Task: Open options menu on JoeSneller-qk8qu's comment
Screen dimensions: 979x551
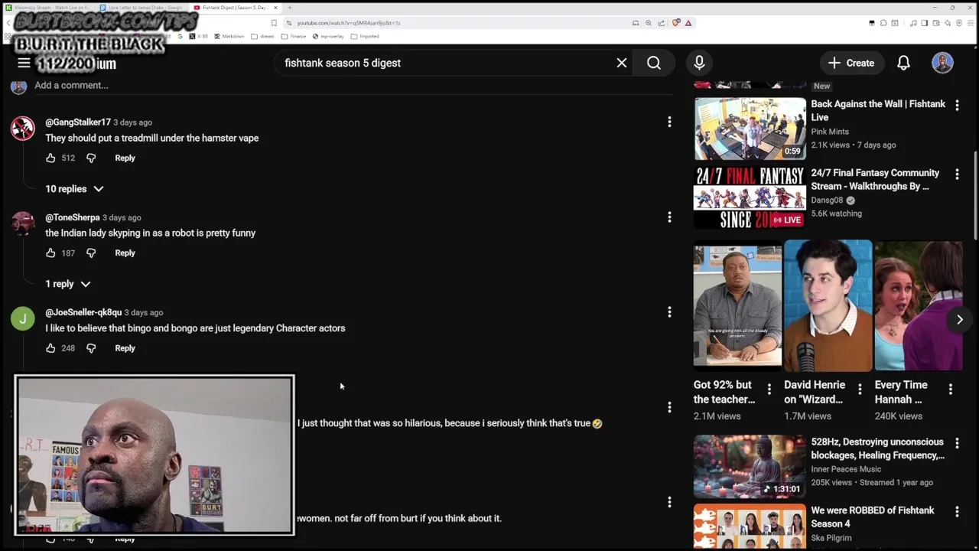Action: (x=669, y=312)
